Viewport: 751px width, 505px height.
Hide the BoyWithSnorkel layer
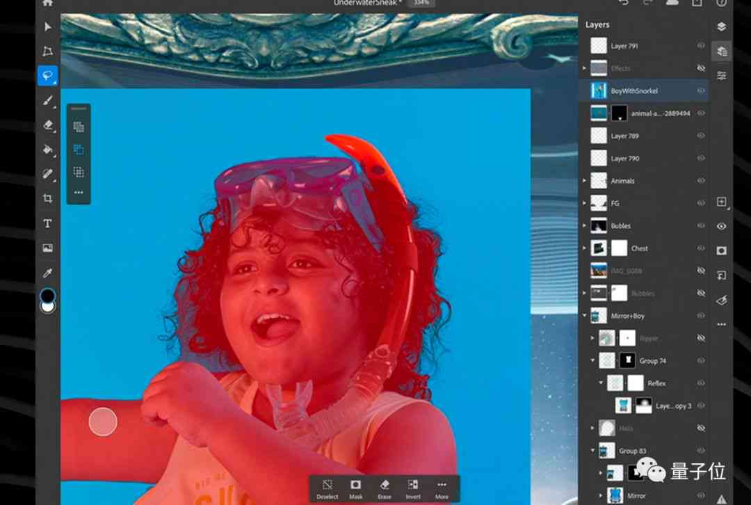click(x=701, y=90)
